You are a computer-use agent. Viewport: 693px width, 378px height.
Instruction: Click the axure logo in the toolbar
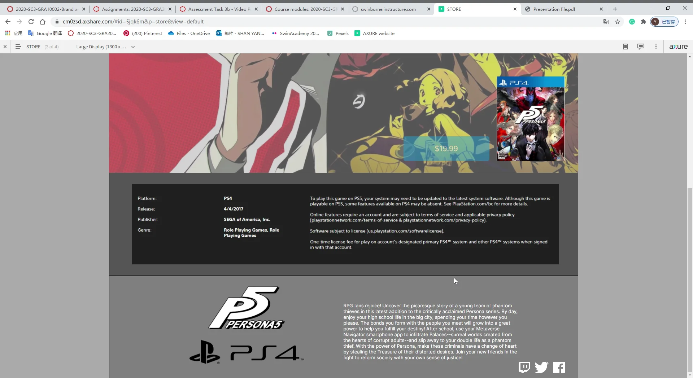(x=678, y=47)
